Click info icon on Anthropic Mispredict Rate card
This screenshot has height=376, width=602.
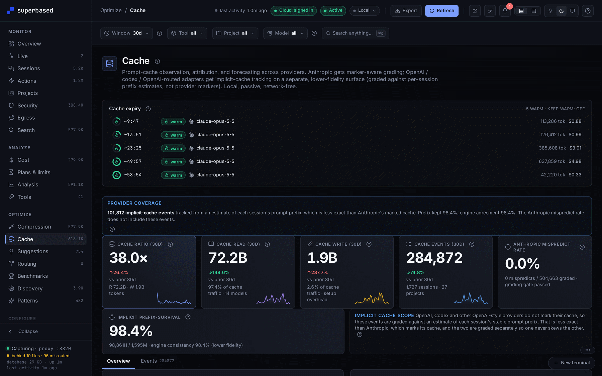(582, 247)
